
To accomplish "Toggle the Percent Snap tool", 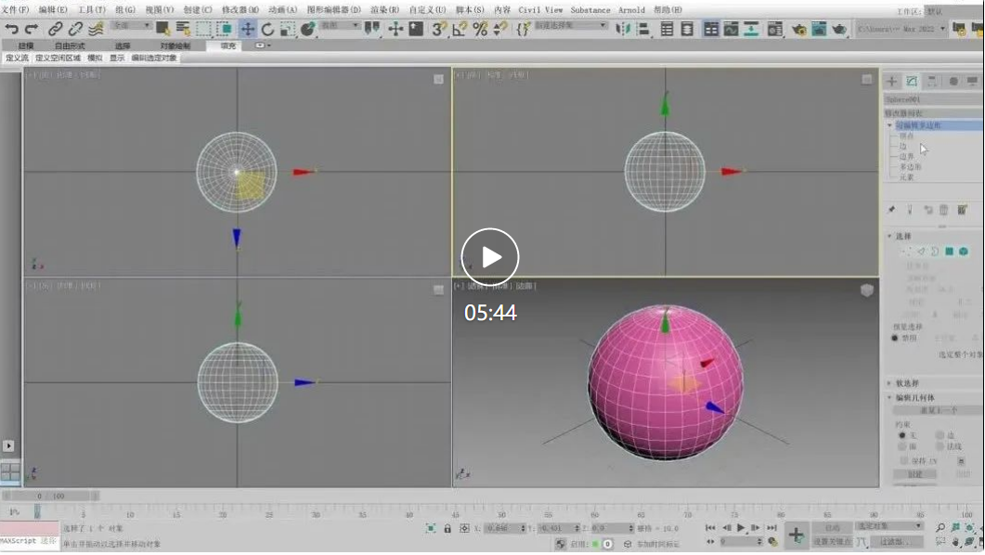I will (480, 30).
